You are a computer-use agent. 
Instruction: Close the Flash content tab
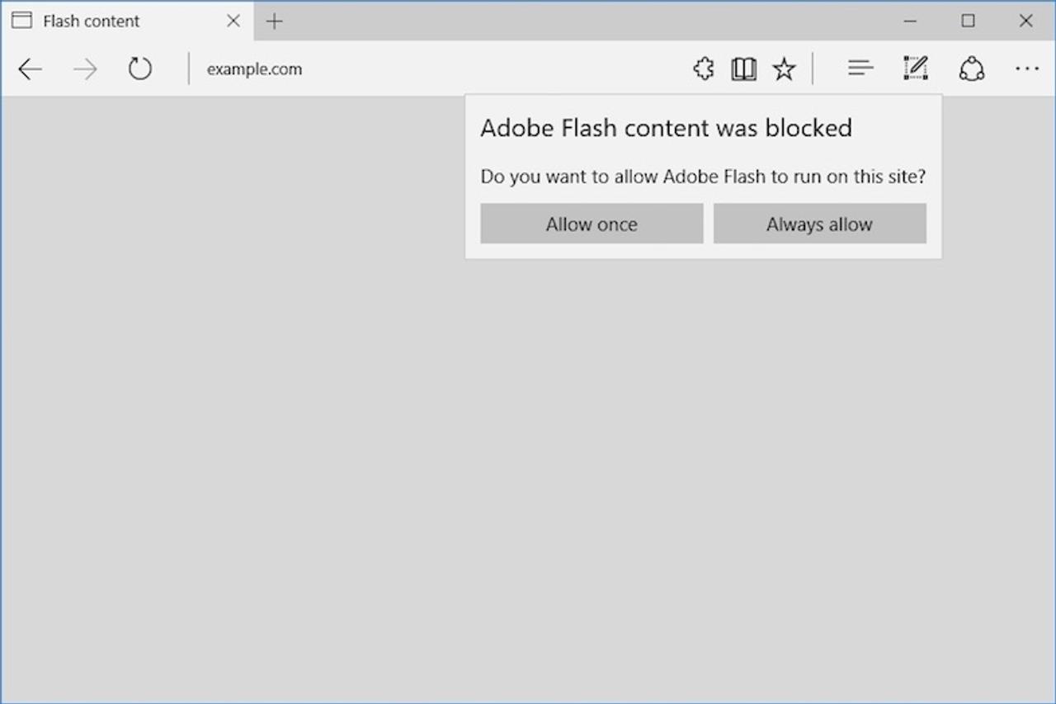coord(232,21)
